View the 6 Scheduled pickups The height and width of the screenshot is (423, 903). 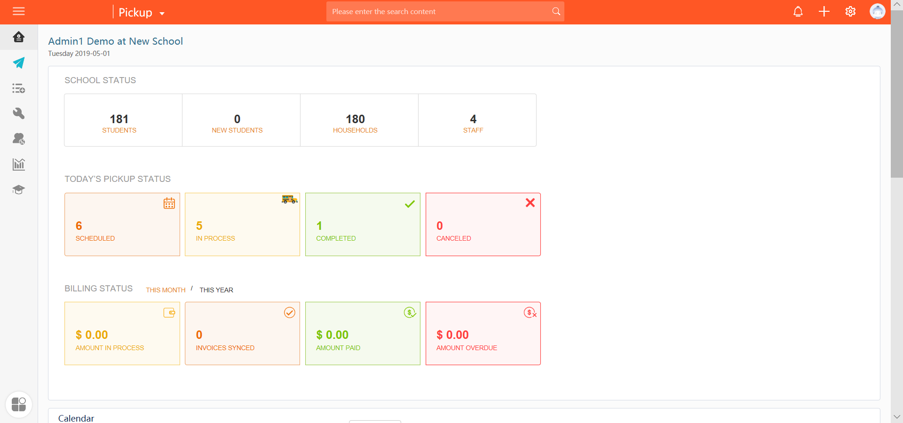coord(122,225)
